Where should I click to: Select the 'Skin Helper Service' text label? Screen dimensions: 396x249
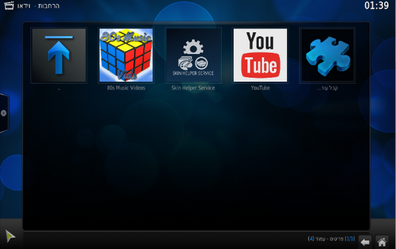click(193, 88)
